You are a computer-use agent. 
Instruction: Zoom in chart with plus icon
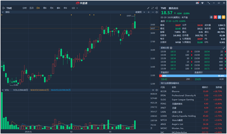coord(149,12)
